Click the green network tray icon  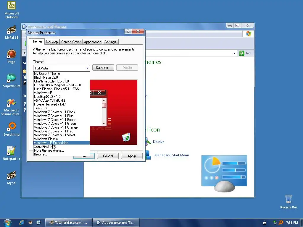point(275,223)
